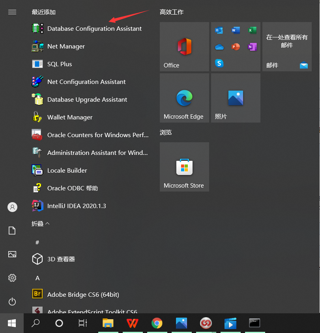Open Oracle ODBC 帮助 icon

tap(37, 188)
